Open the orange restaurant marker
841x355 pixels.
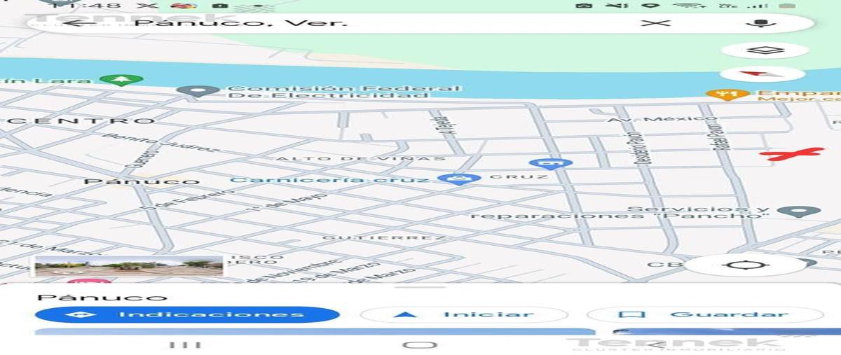click(718, 94)
